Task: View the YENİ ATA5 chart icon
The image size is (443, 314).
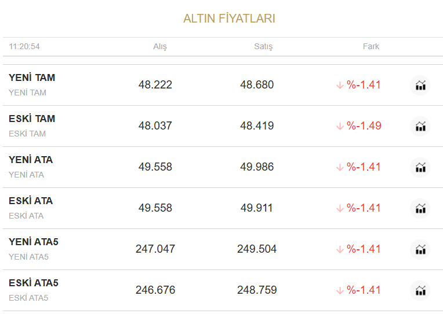Action: tap(420, 249)
